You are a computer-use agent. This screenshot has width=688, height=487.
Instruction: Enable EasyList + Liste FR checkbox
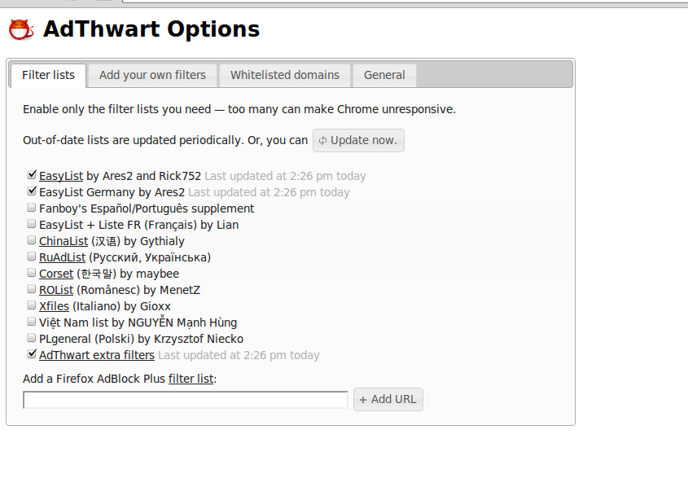click(x=32, y=224)
